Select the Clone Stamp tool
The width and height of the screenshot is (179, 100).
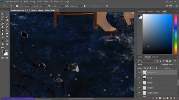click(3, 27)
